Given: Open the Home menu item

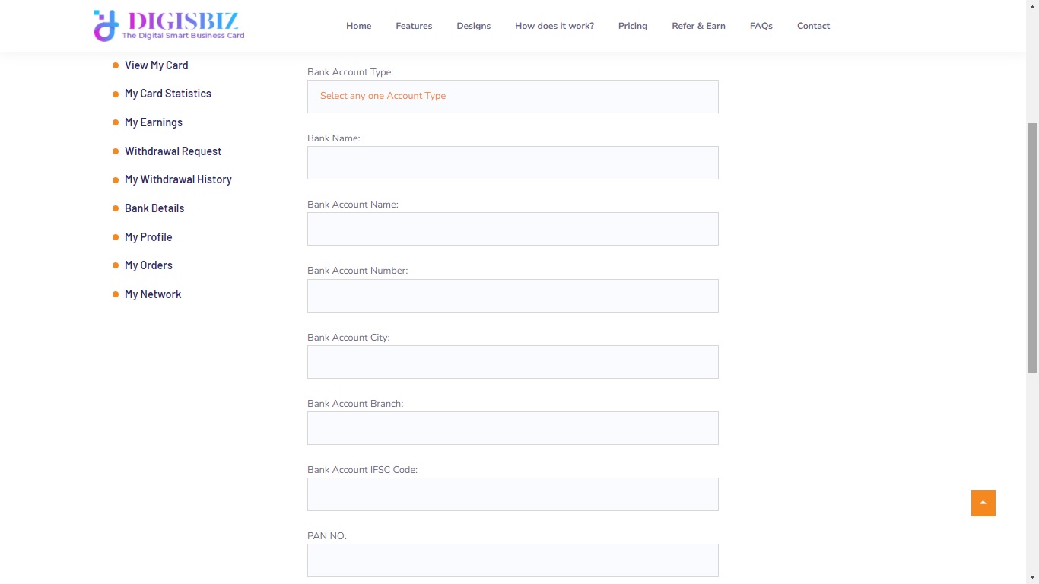Looking at the screenshot, I should pos(358,26).
